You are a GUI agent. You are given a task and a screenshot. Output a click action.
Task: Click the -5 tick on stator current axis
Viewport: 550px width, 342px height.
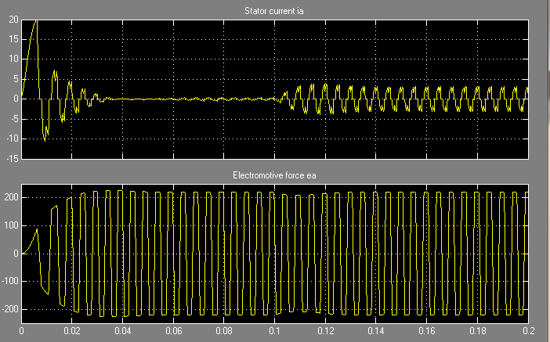[x=13, y=119]
